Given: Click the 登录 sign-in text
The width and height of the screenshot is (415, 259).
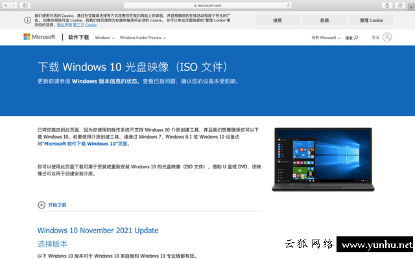Looking at the screenshot, I should 375,38.
